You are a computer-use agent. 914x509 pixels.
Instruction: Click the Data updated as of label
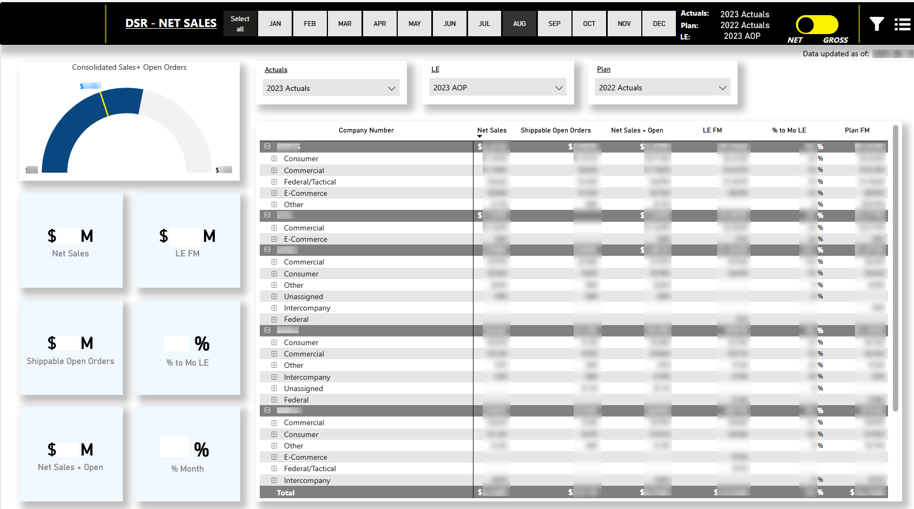click(x=836, y=54)
